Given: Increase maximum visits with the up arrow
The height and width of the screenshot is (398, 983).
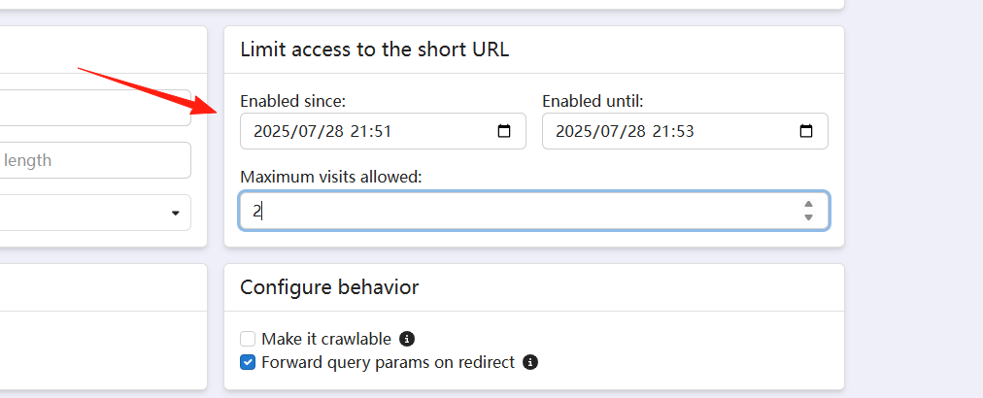Looking at the screenshot, I should tap(809, 204).
